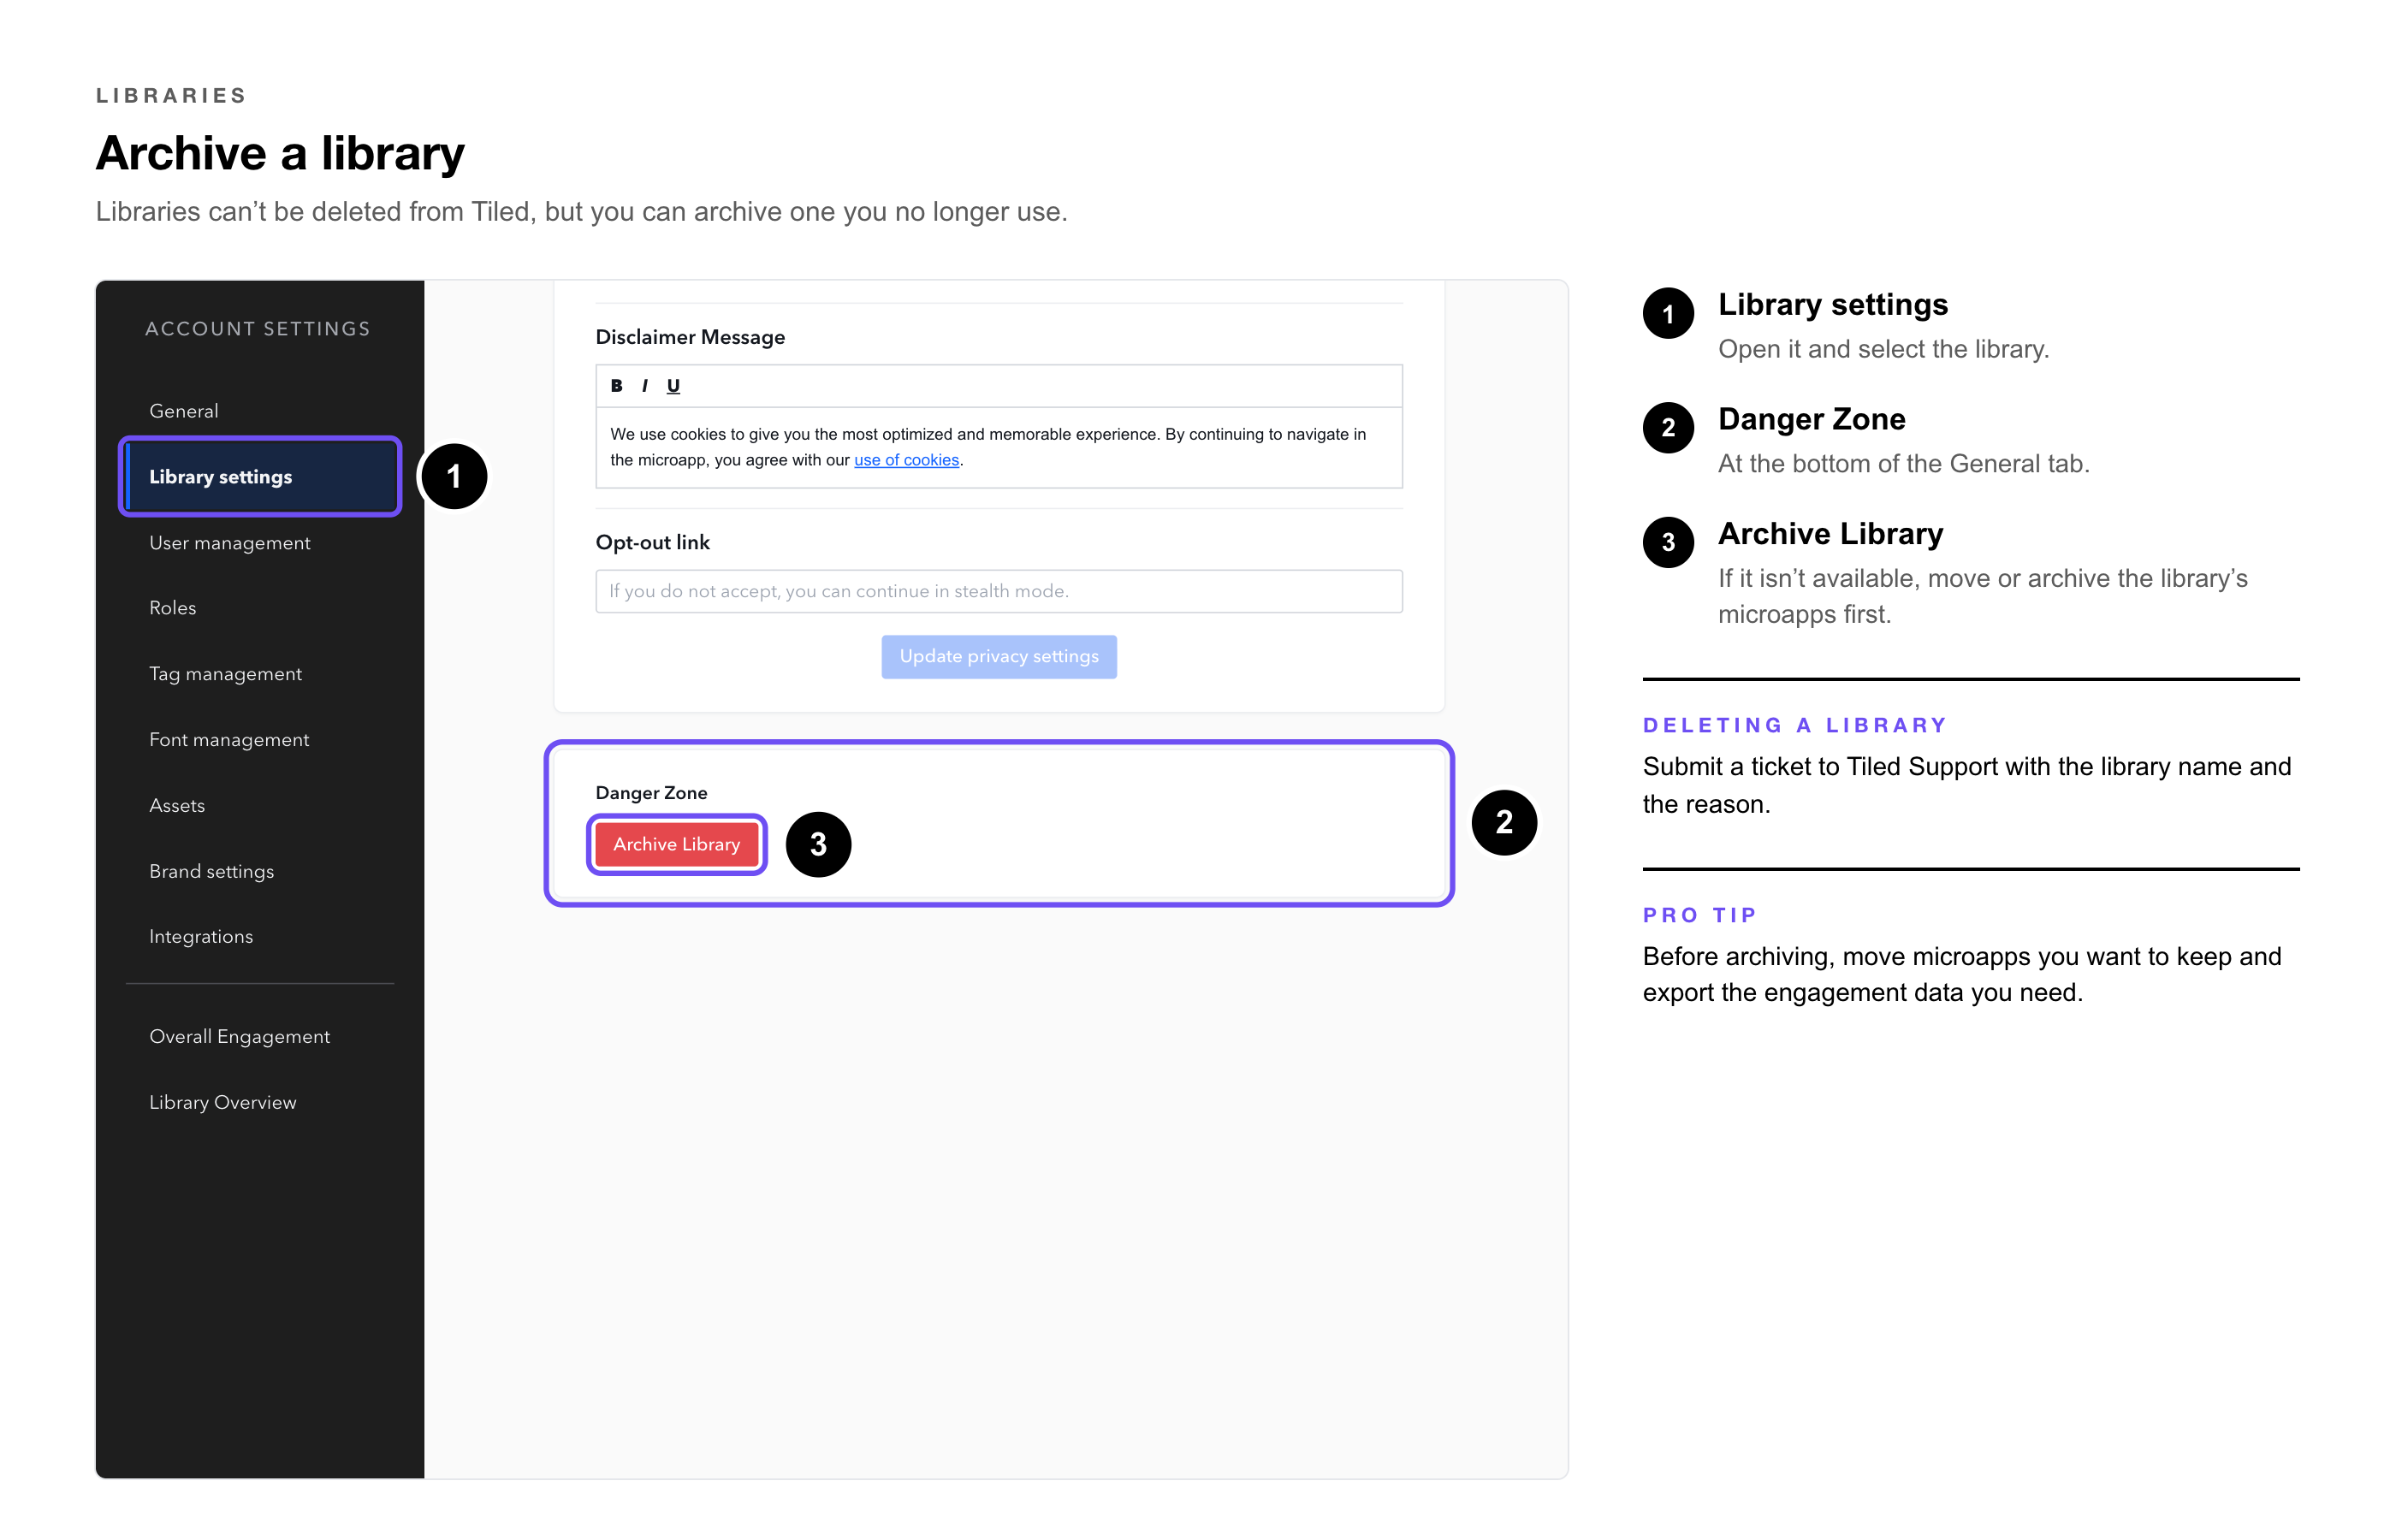The width and height of the screenshot is (2396, 1540).
Task: Focus the Opt-out link input field
Action: pyautogui.click(x=999, y=591)
